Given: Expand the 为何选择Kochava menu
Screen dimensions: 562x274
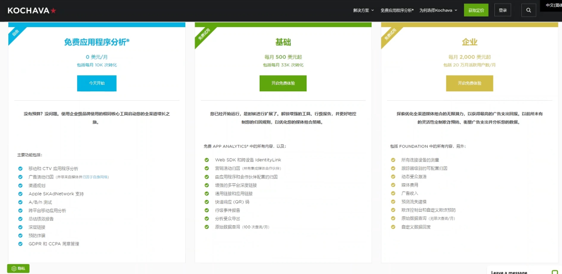Looking at the screenshot, I should tap(438, 10).
